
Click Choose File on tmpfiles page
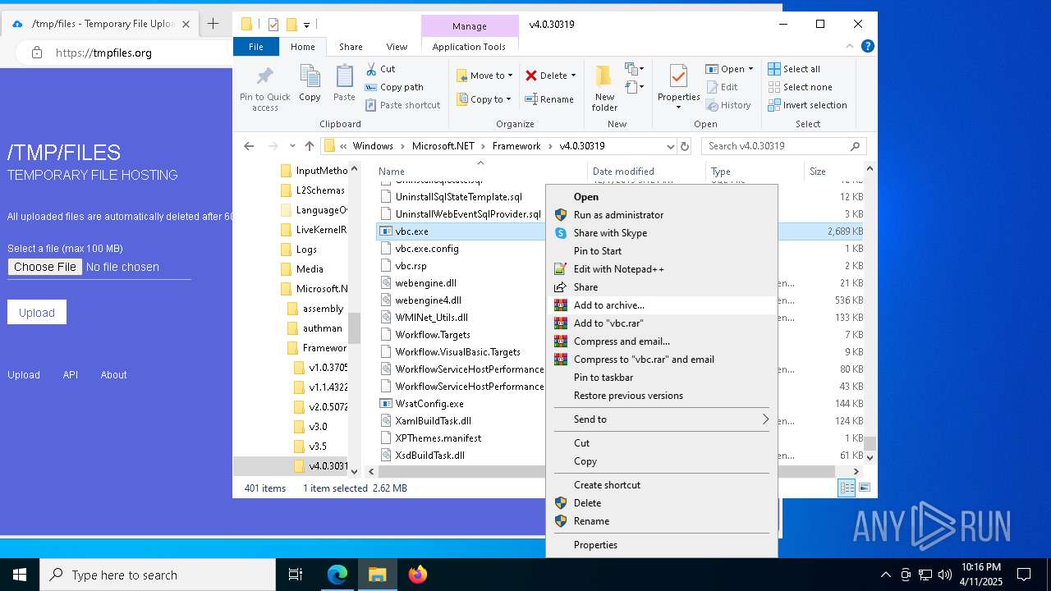click(x=45, y=267)
